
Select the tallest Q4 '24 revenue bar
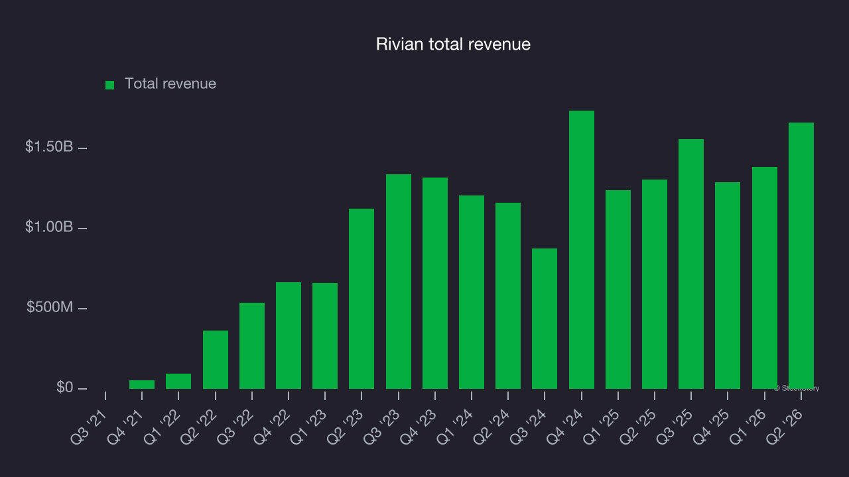click(x=582, y=250)
